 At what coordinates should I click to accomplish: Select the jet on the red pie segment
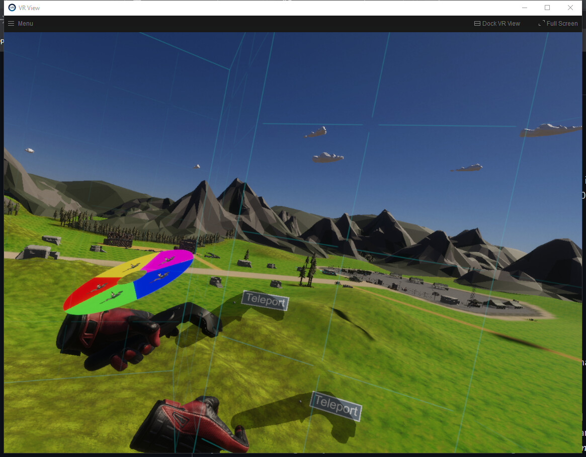(x=99, y=286)
